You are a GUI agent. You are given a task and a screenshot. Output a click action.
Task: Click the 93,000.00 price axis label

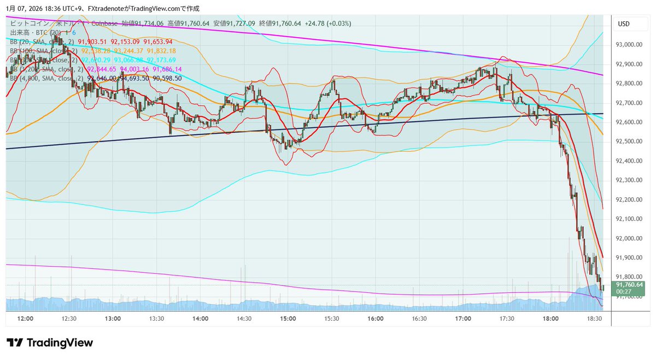[x=629, y=45]
